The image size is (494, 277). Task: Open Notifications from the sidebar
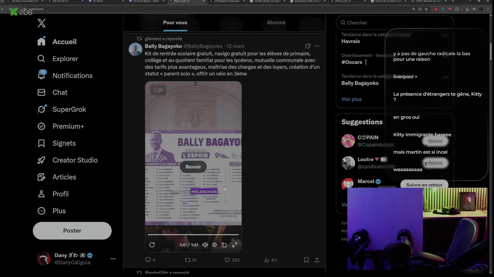click(65, 75)
